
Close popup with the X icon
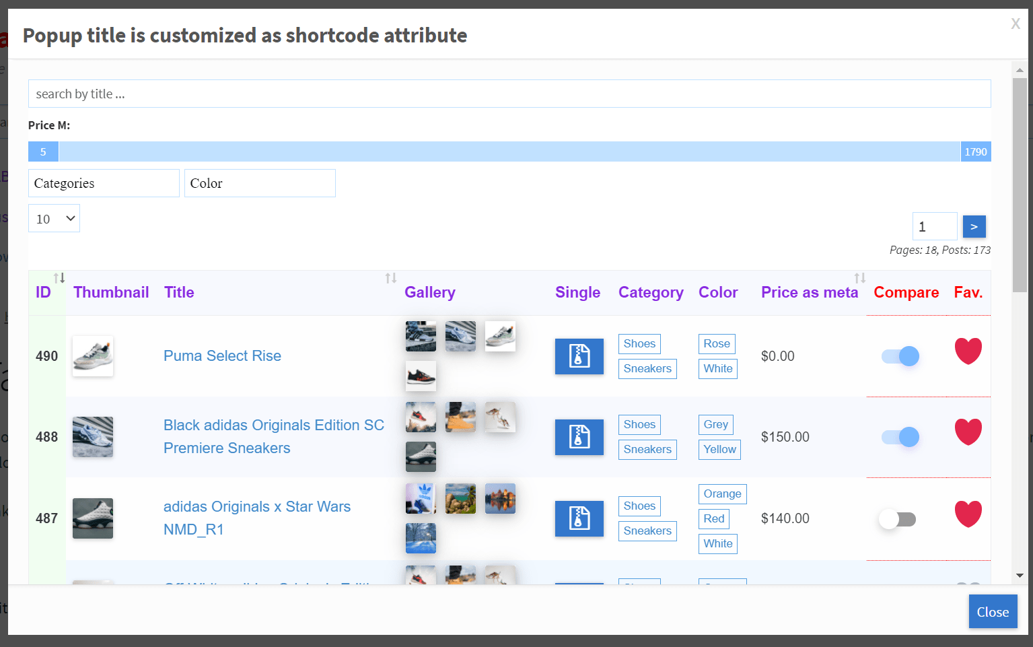point(1016,24)
